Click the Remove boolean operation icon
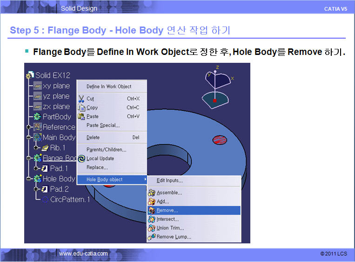The width and height of the screenshot is (355, 262). click(152, 210)
